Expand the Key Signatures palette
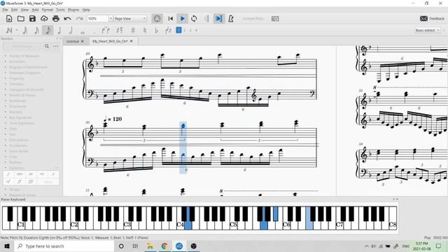 pos(20,118)
